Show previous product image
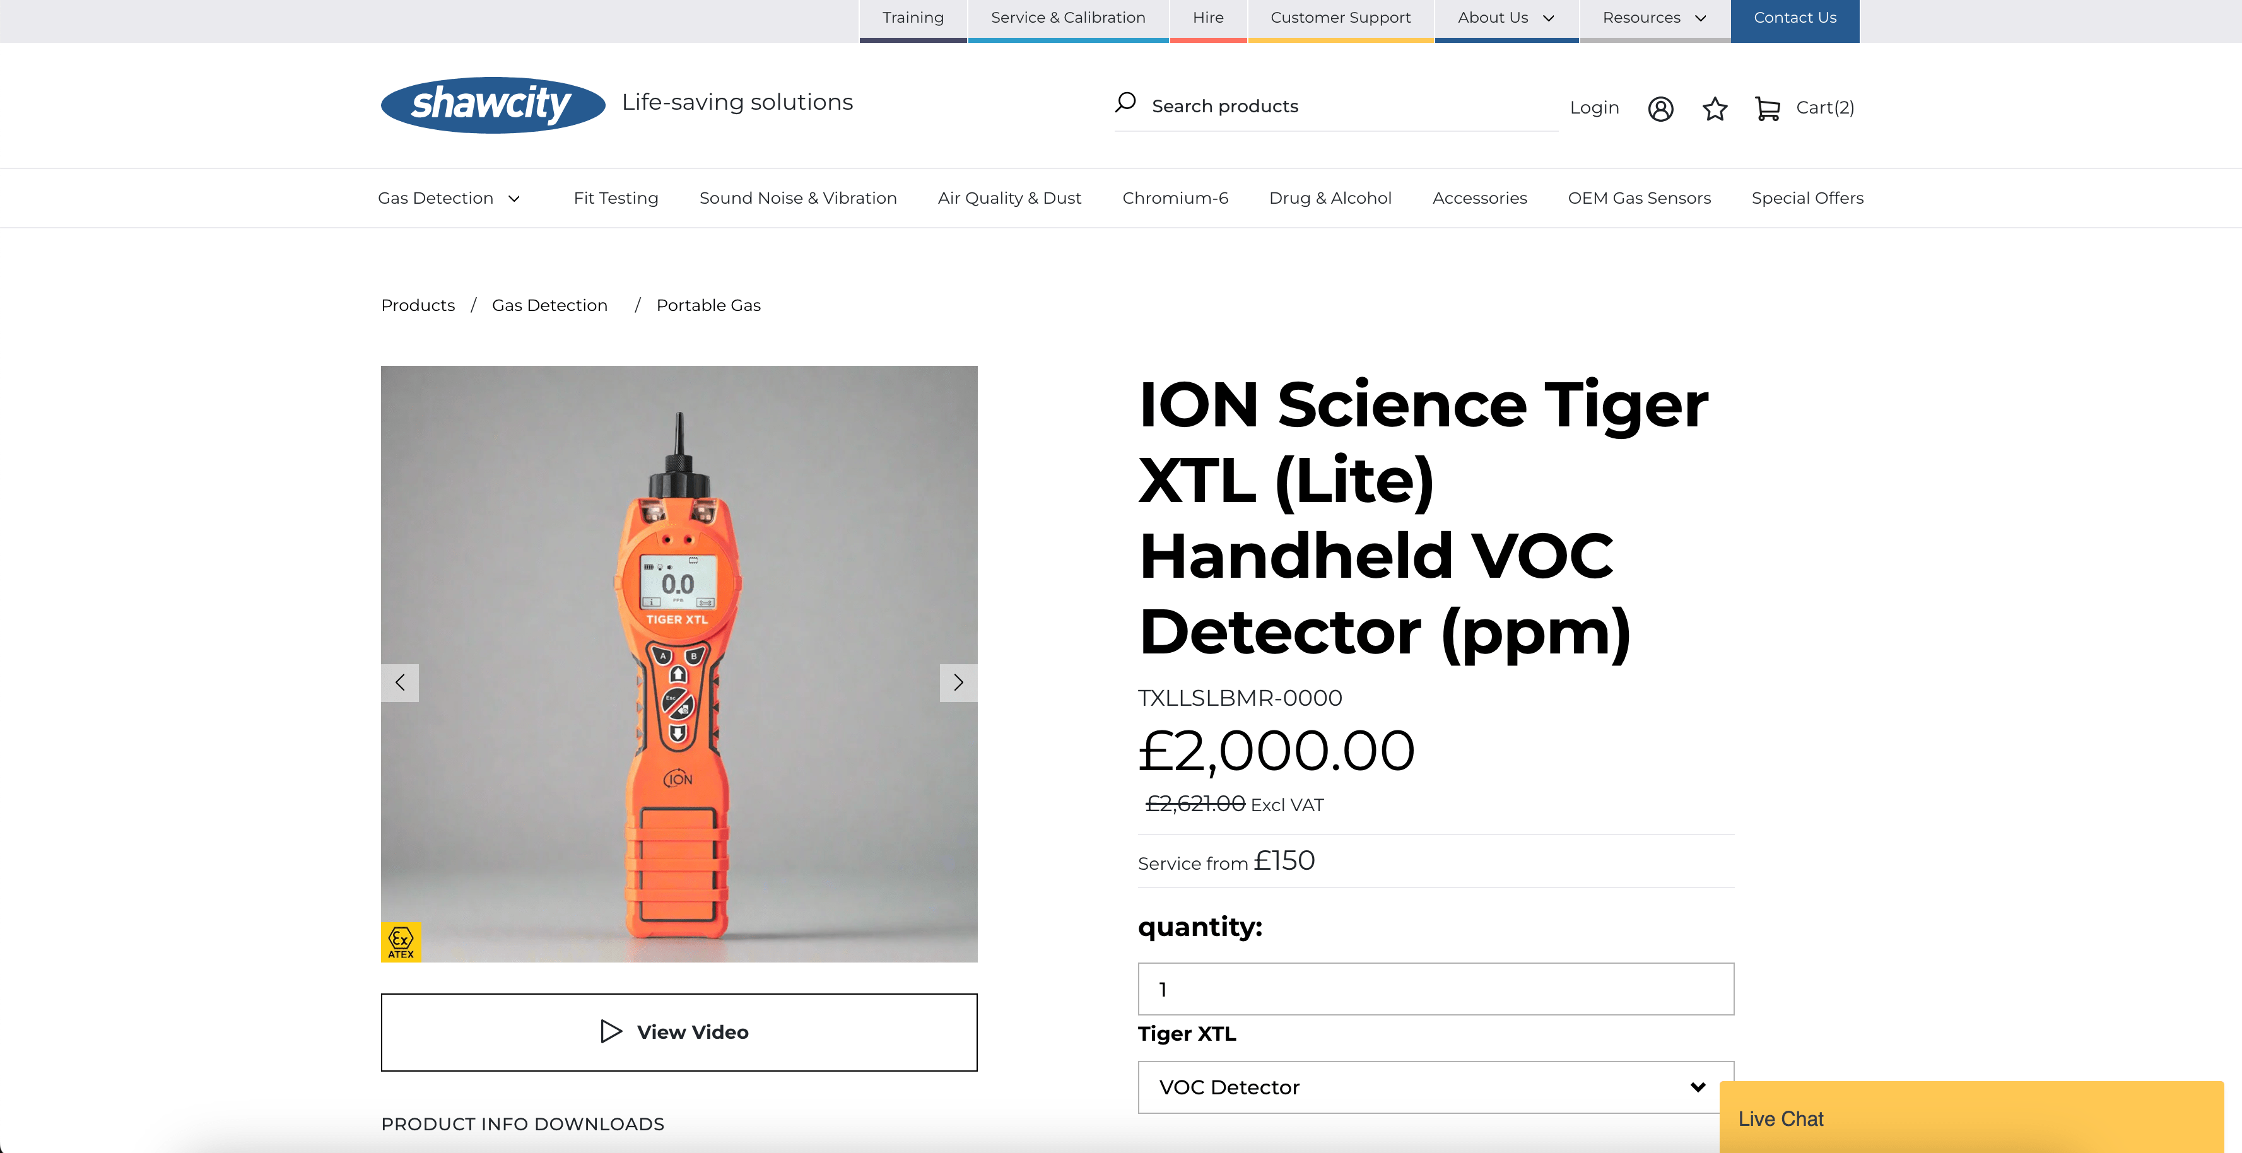 pyautogui.click(x=401, y=682)
